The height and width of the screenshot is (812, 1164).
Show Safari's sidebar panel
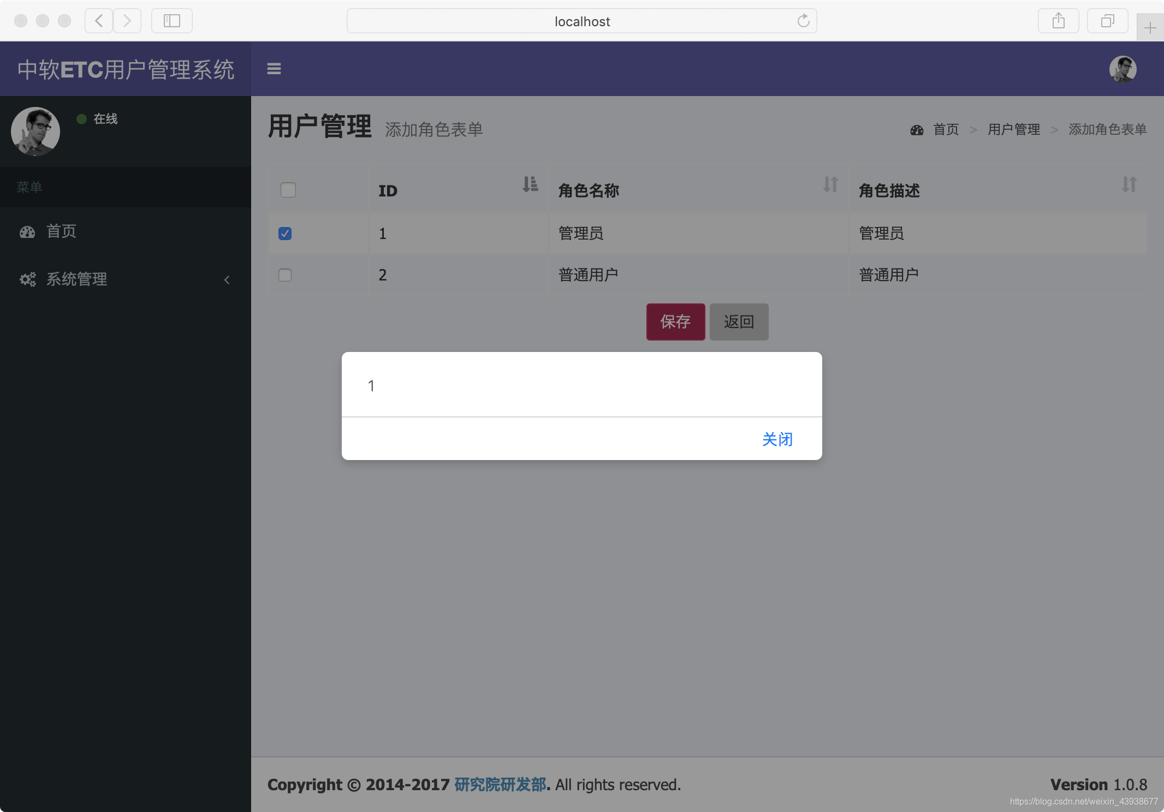tap(172, 21)
